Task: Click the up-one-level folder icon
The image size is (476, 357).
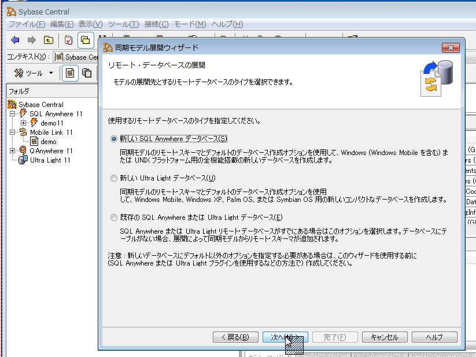Action: click(x=49, y=40)
